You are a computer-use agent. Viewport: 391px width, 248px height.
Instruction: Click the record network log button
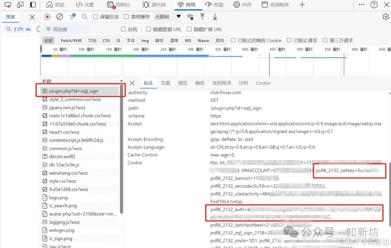tap(47, 17)
